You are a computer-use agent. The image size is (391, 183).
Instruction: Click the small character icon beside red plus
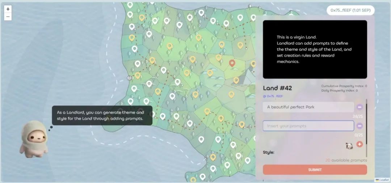[x=349, y=146]
